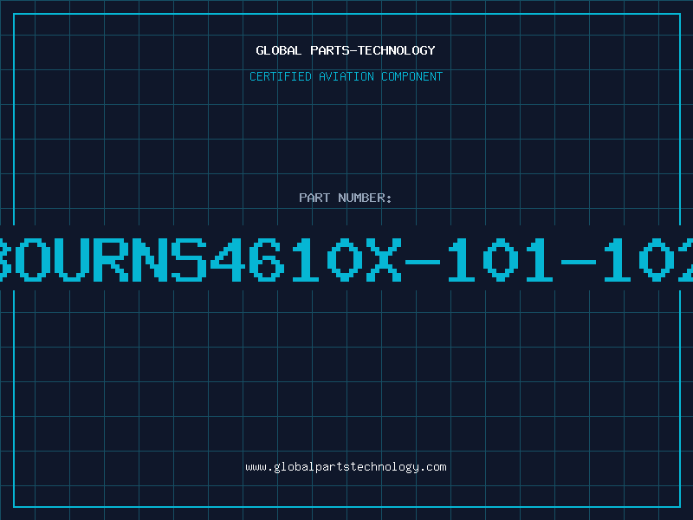Click the BOURNS4610X-101-102 part number text

tap(346, 259)
